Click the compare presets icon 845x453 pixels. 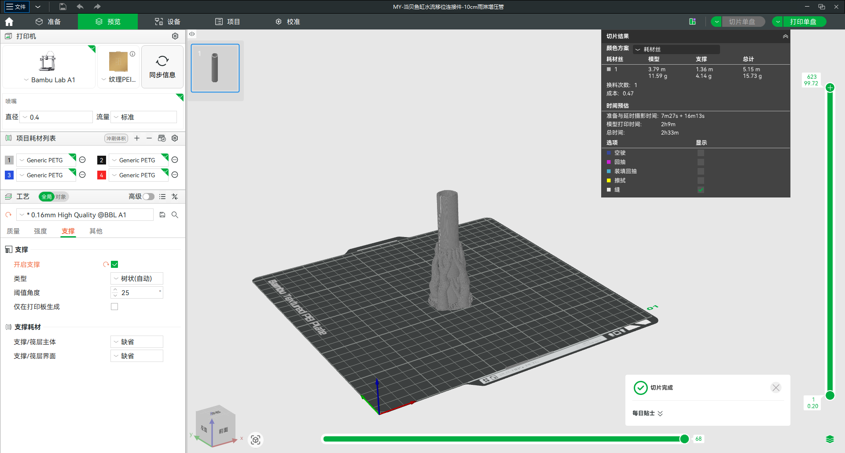click(x=175, y=197)
